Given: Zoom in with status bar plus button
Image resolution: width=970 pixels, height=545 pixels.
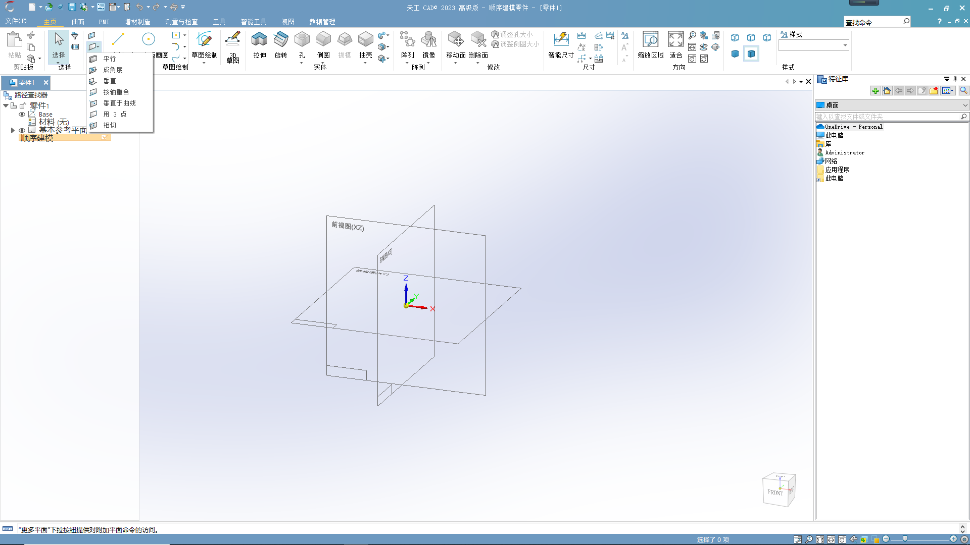Looking at the screenshot, I should pyautogui.click(x=953, y=539).
